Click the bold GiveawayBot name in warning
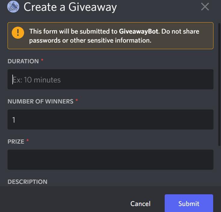The height and width of the screenshot is (212, 221). 139,31
